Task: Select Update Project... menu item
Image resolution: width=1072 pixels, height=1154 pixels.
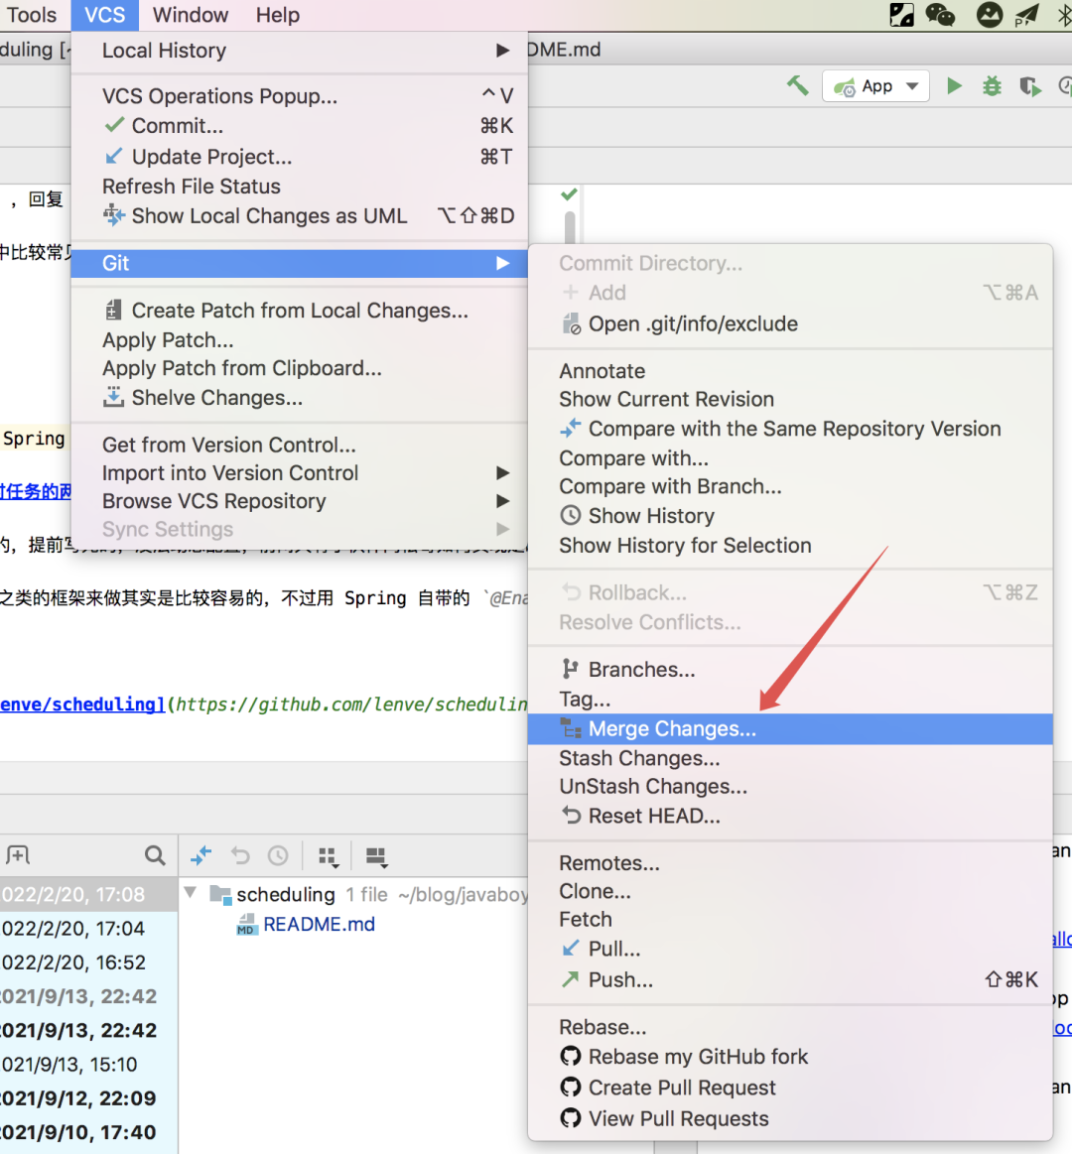Action: (x=300, y=157)
